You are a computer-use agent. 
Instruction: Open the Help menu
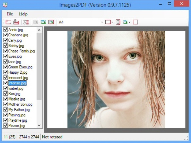(x=23, y=14)
